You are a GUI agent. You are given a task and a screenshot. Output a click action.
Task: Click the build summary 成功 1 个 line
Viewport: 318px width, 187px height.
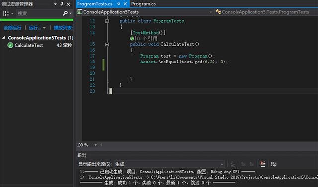(158, 183)
